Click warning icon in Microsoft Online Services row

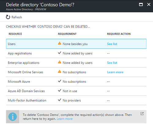(60, 71)
